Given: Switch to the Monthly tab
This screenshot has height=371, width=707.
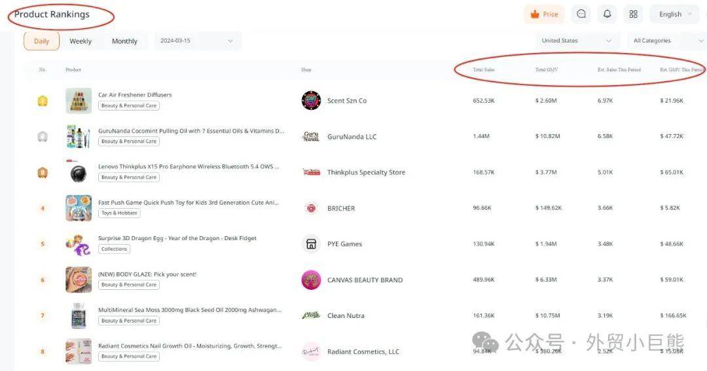Looking at the screenshot, I should pos(124,41).
